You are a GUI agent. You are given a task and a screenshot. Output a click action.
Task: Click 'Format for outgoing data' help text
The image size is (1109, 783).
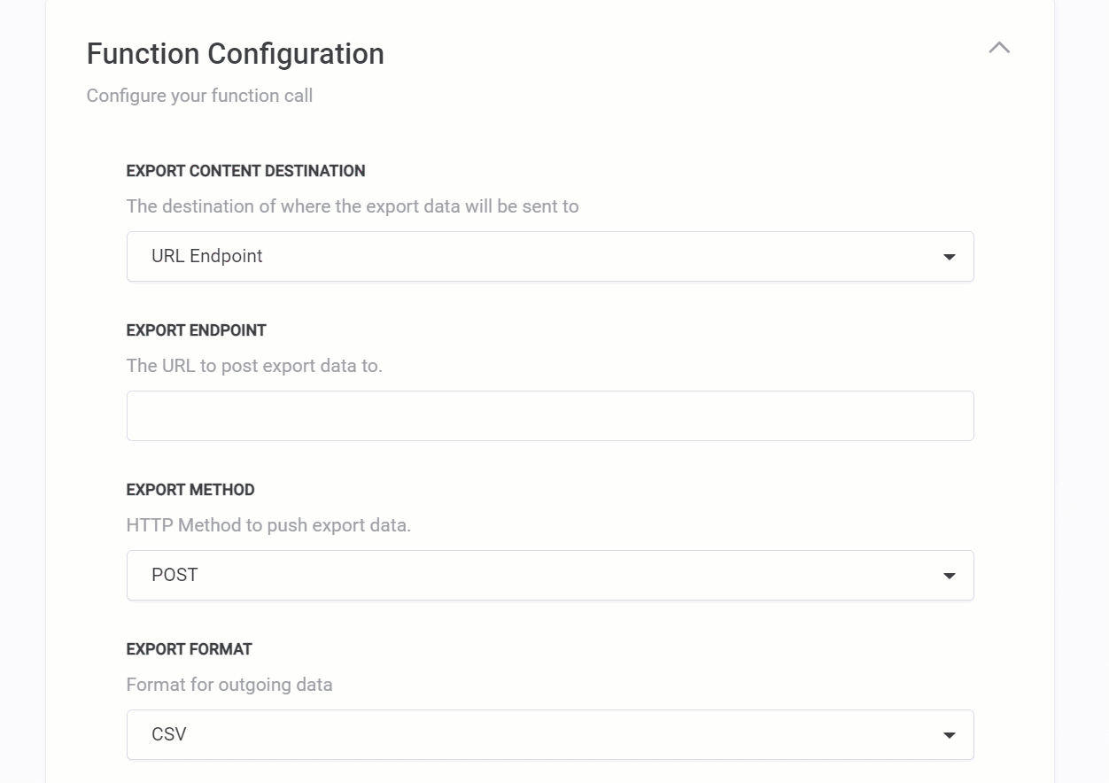[229, 685]
